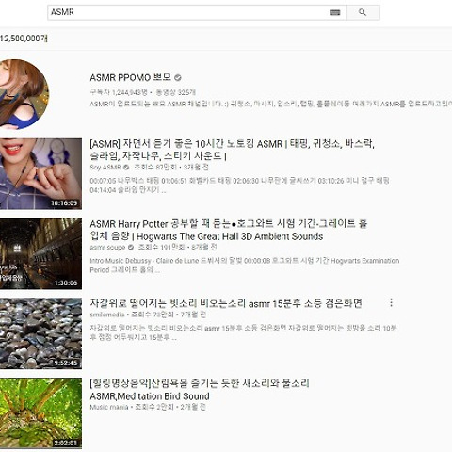Open the ASMR Harry Potter video title
The height and width of the screenshot is (452, 452).
pyautogui.click(x=229, y=230)
